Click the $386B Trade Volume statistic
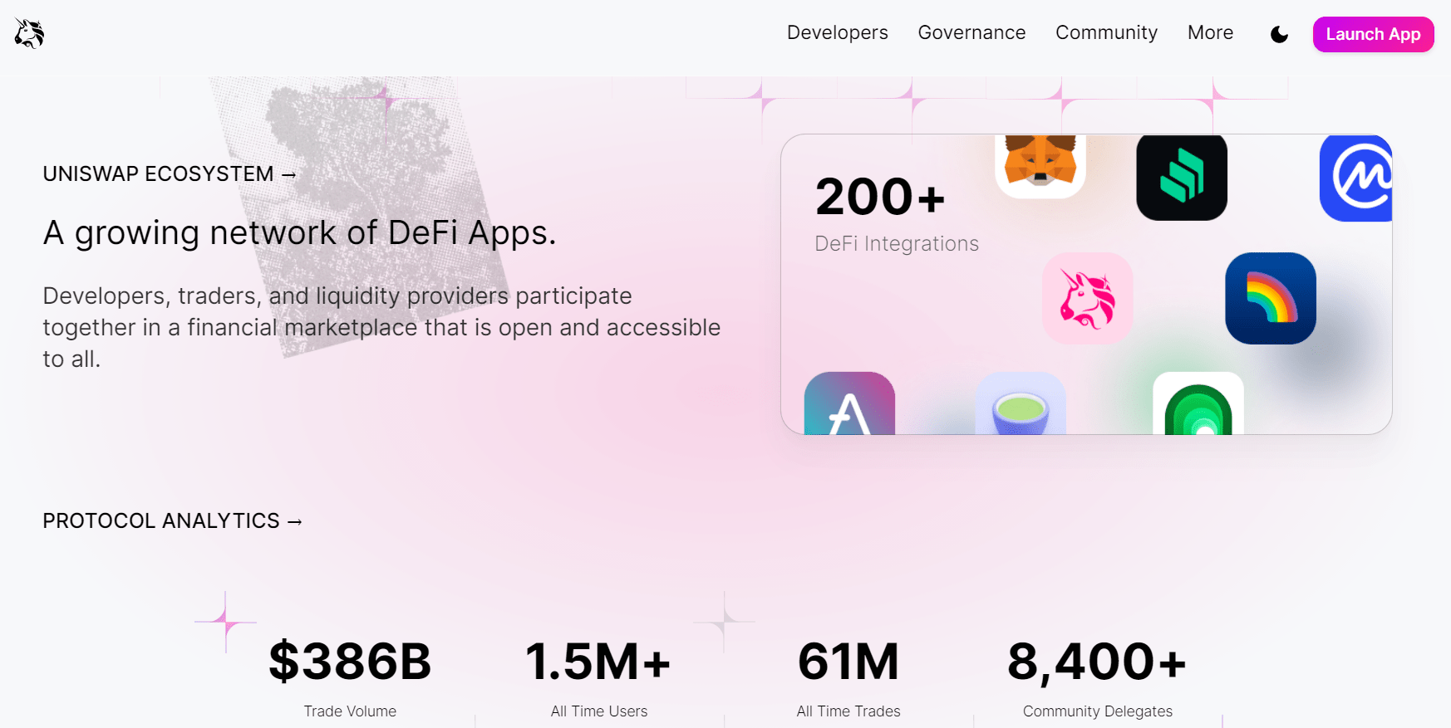This screenshot has width=1451, height=728. (350, 662)
